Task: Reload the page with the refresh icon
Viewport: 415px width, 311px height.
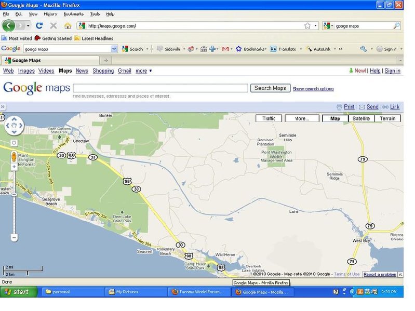Action: [39, 25]
